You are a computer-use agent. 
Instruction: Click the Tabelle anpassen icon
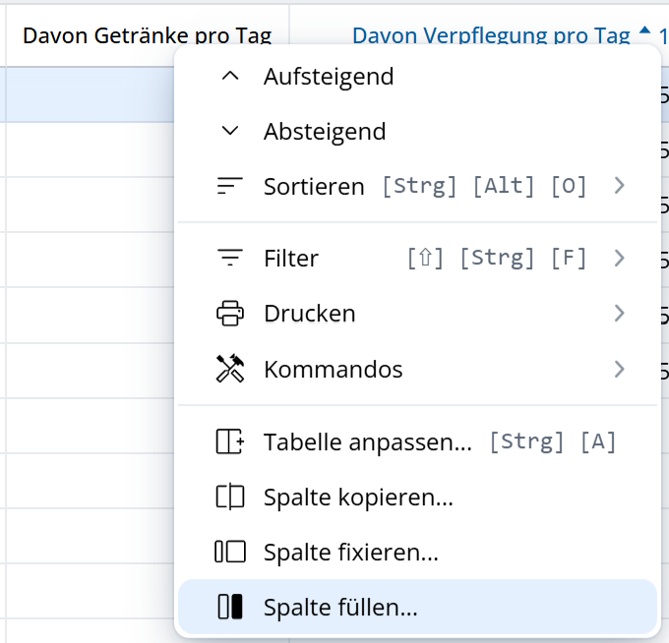tap(229, 441)
